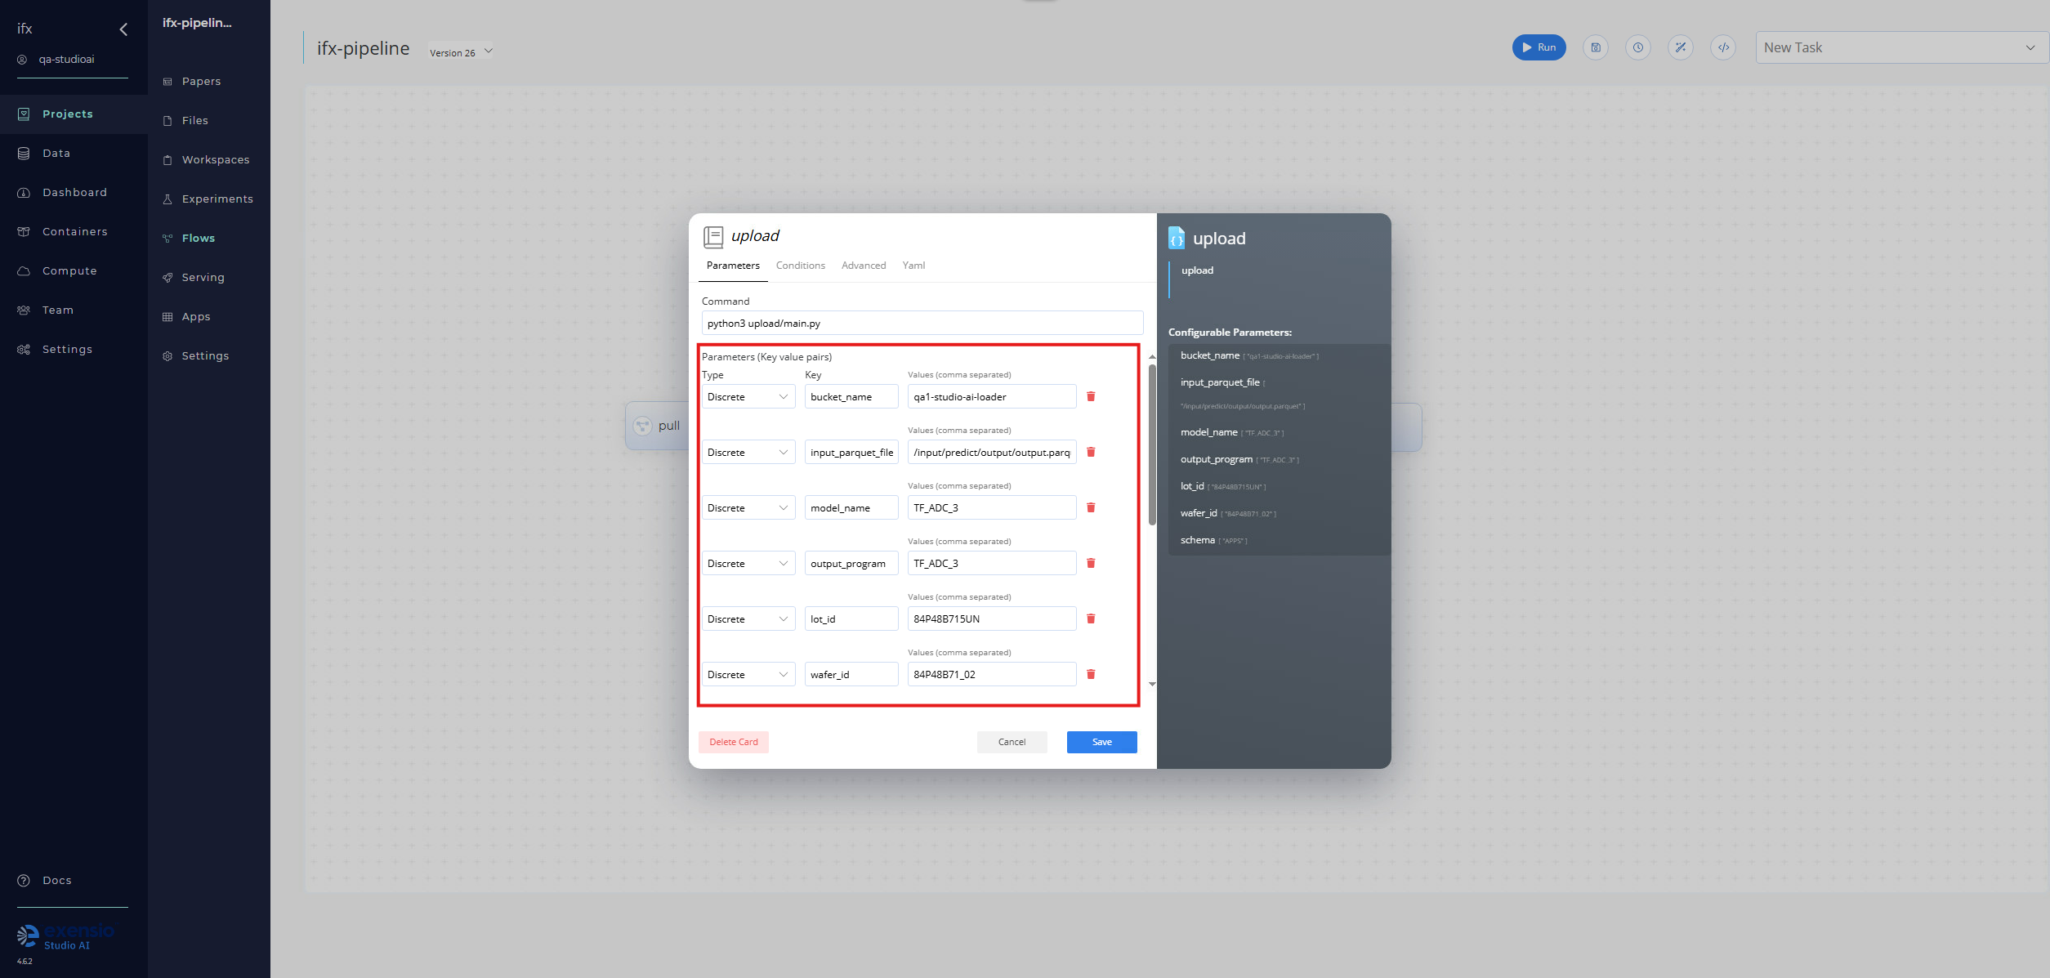Click the parameters list vertical scrollbar
The image size is (2050, 978).
(1152, 445)
